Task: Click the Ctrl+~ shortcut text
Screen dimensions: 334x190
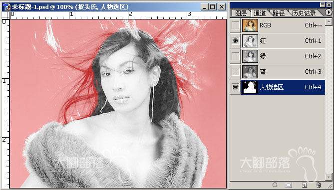Action: [314, 25]
